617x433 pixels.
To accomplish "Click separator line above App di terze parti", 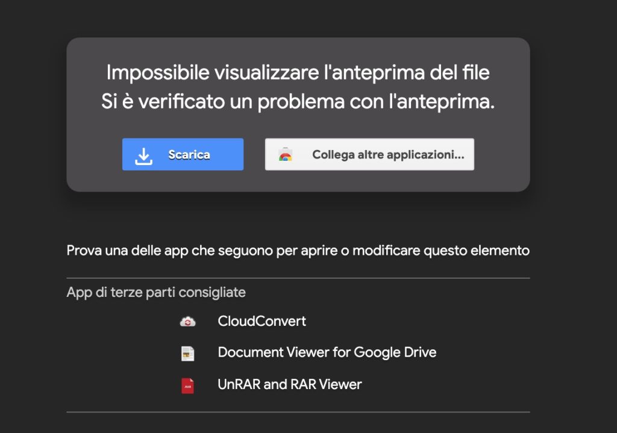I will click(x=298, y=278).
